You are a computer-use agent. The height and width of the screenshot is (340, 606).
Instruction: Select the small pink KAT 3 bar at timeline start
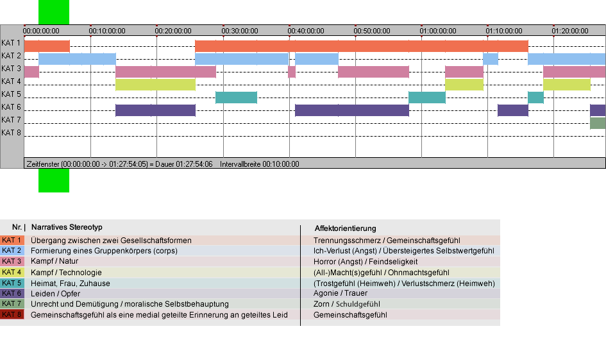tap(31, 72)
